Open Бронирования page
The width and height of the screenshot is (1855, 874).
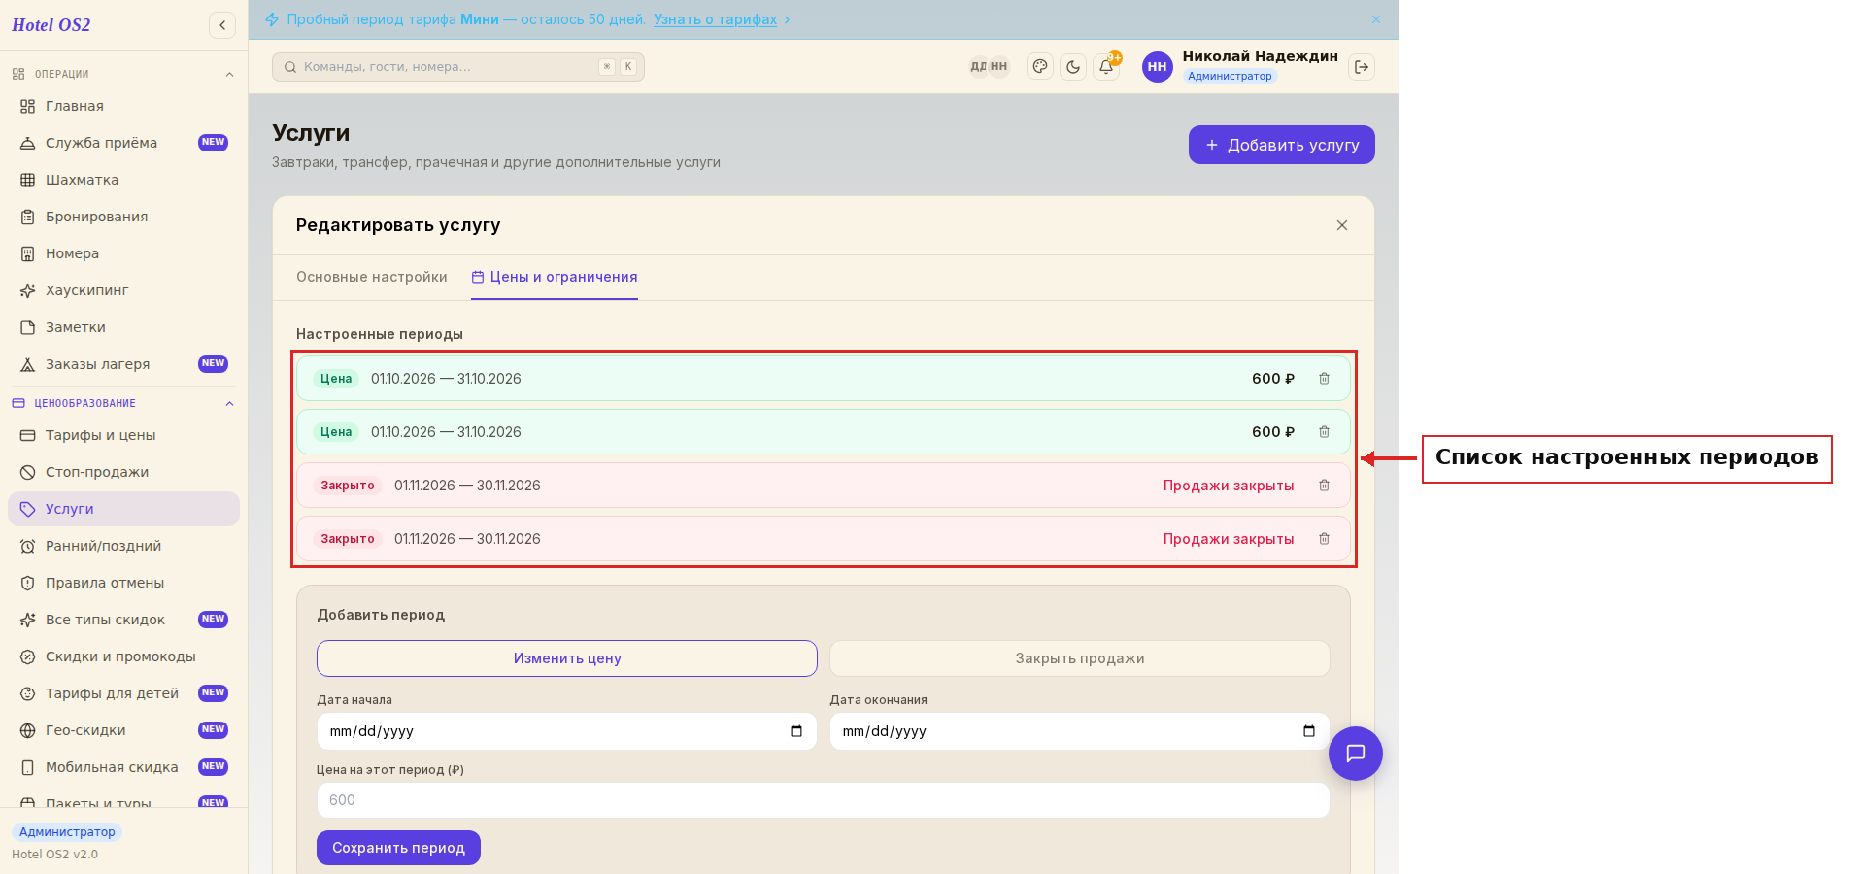point(123,217)
